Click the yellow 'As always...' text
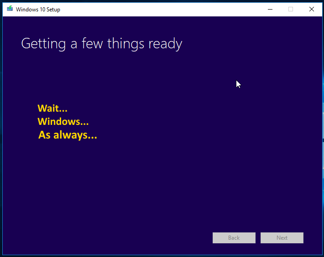 tap(68, 135)
